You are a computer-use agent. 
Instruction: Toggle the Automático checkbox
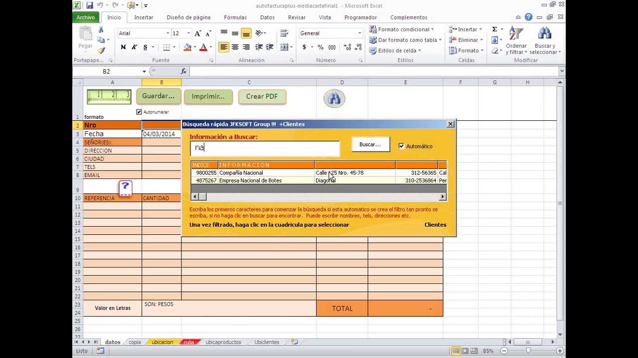tap(401, 146)
